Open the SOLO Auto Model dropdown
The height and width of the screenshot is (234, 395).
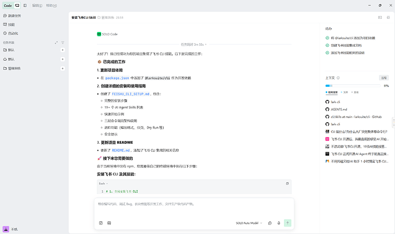[249, 223]
